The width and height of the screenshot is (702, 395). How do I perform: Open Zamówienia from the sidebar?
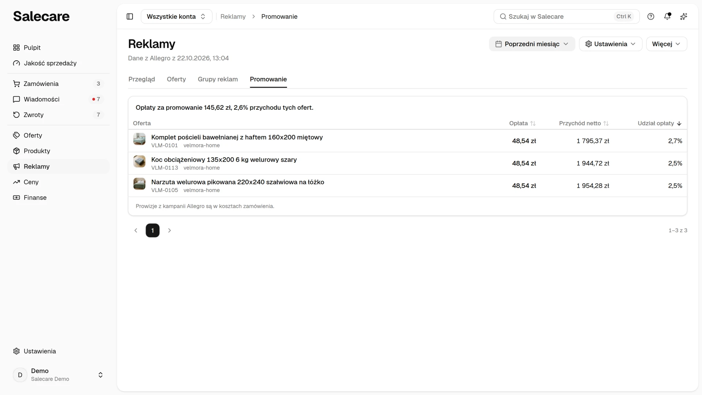[x=58, y=84]
